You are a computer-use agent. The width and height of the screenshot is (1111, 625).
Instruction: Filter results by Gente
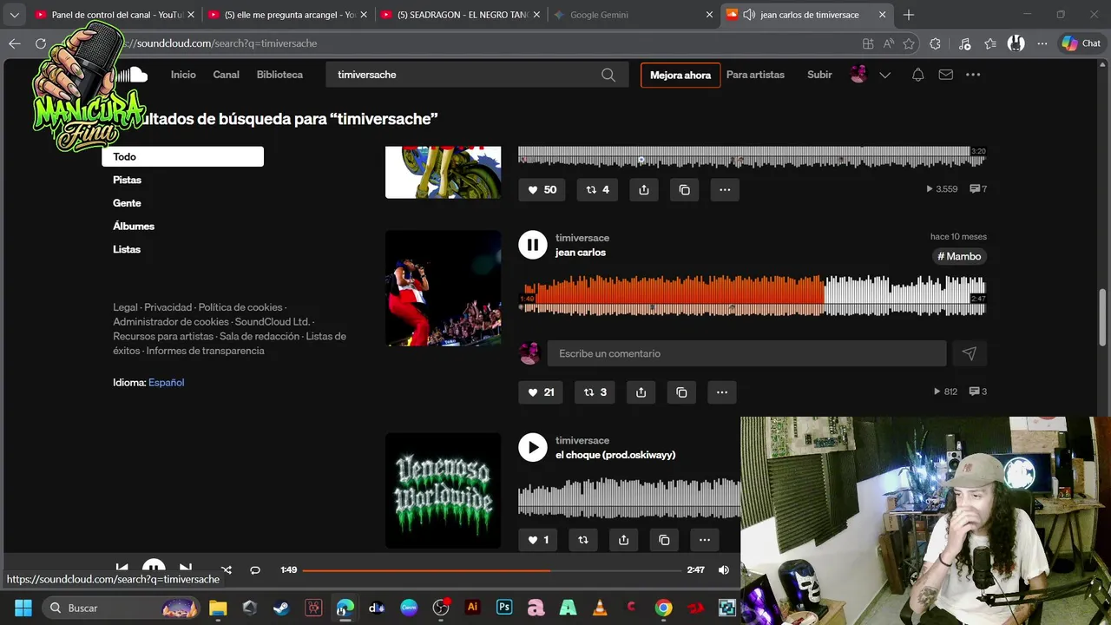pyautogui.click(x=127, y=203)
